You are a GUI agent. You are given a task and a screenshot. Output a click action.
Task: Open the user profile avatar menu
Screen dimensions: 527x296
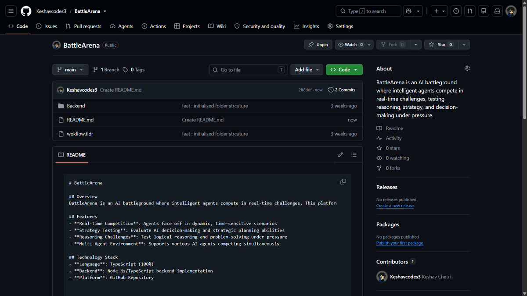tap(511, 11)
